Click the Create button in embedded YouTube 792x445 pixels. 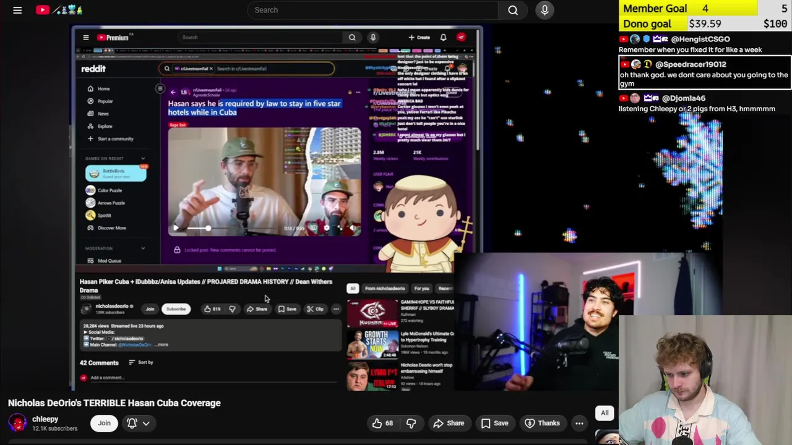tap(419, 38)
